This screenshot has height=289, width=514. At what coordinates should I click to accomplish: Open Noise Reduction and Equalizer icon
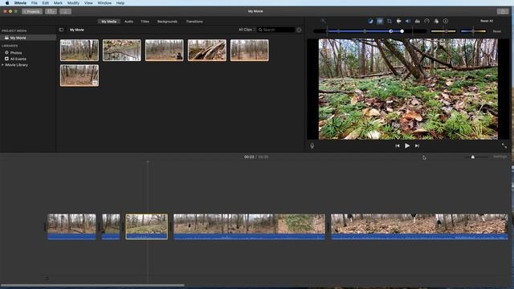point(418,21)
